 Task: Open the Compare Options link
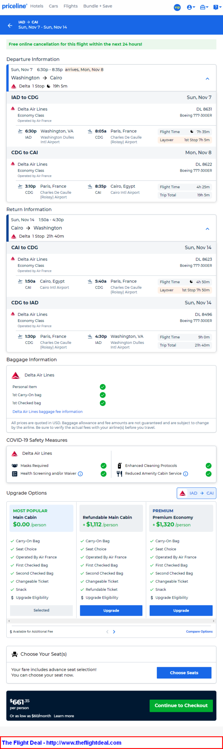click(199, 632)
